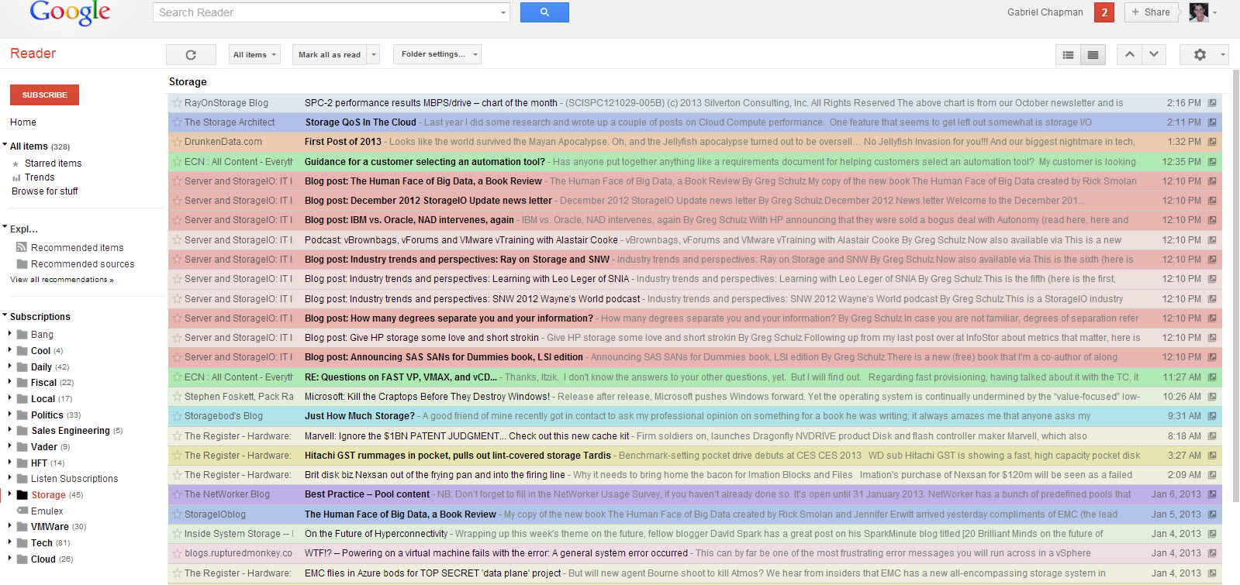The width and height of the screenshot is (1240, 585).
Task: Select the Local subscription folder
Action: 43,399
